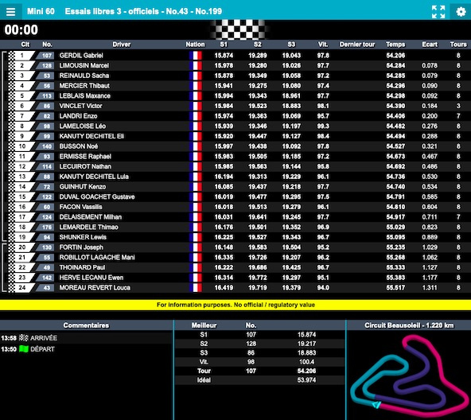Click the yellow information notice bar

point(235,305)
